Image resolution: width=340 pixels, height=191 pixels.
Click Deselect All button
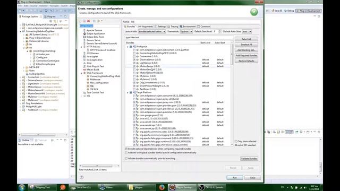tap(246, 45)
